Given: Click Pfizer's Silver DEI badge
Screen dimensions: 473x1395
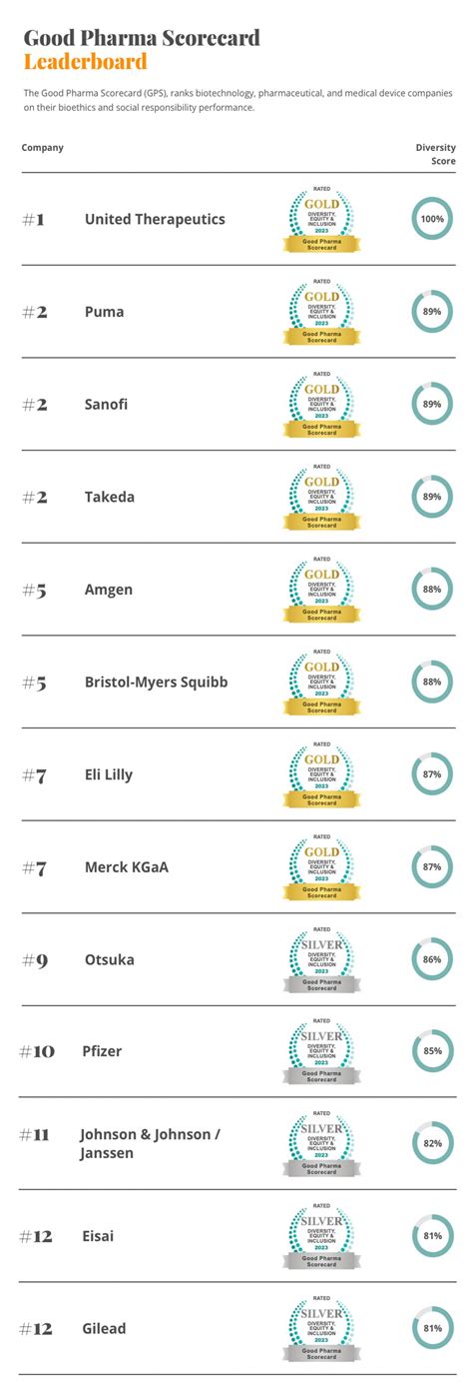Looking at the screenshot, I should 321,1051.
